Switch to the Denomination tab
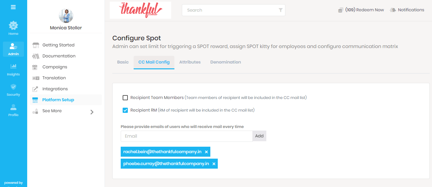This screenshot has width=432, height=187. click(226, 62)
